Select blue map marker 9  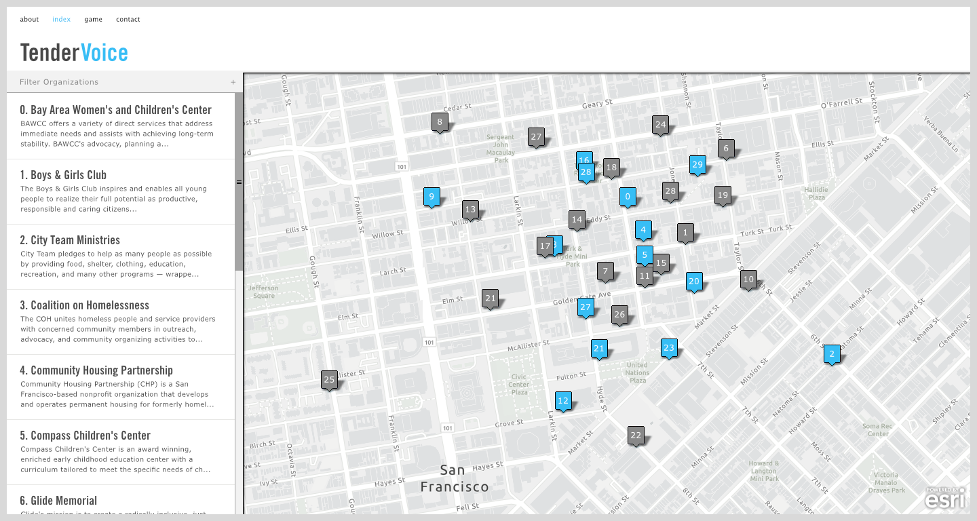[x=430, y=197]
